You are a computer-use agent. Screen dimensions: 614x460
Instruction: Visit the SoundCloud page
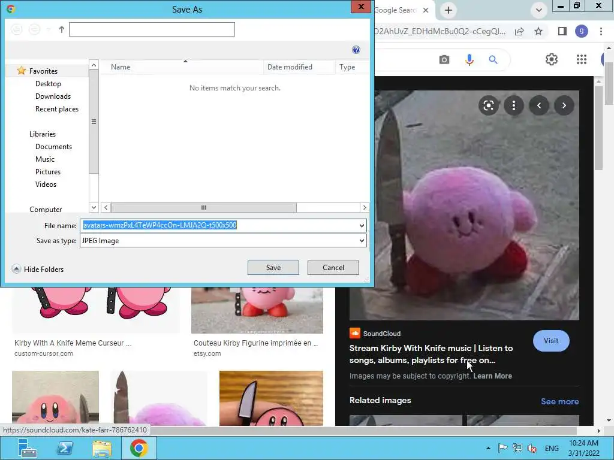coord(551,341)
